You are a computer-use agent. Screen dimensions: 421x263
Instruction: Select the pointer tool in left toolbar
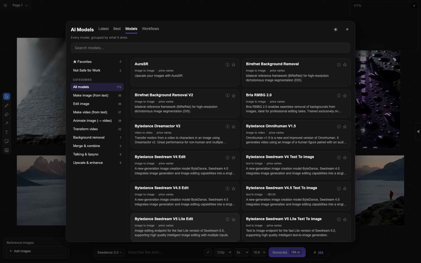[7, 97]
